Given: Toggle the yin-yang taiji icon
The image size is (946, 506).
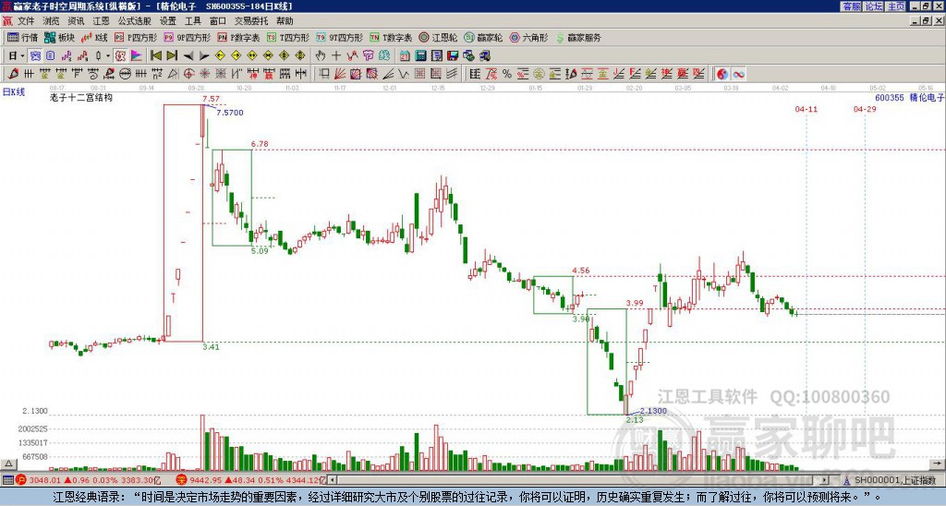Looking at the screenshot, I should coord(722,74).
